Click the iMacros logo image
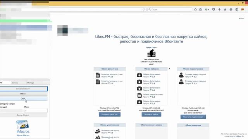 pos(23,125)
